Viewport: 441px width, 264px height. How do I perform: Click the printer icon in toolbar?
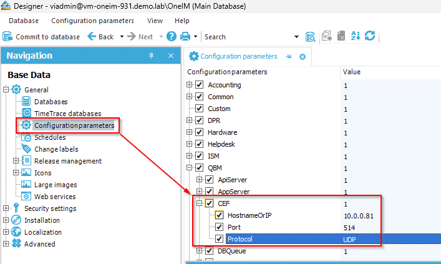click(x=185, y=36)
